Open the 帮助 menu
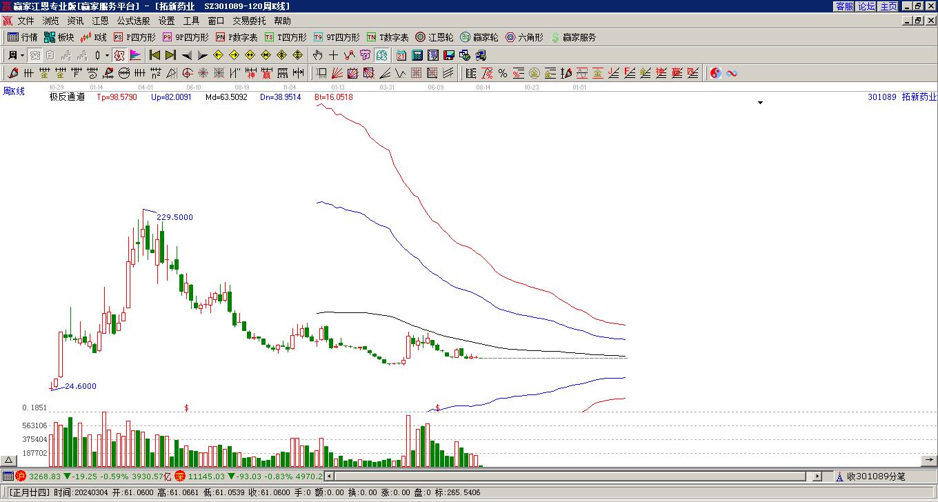Viewport: 938px width, 502px height. (283, 21)
